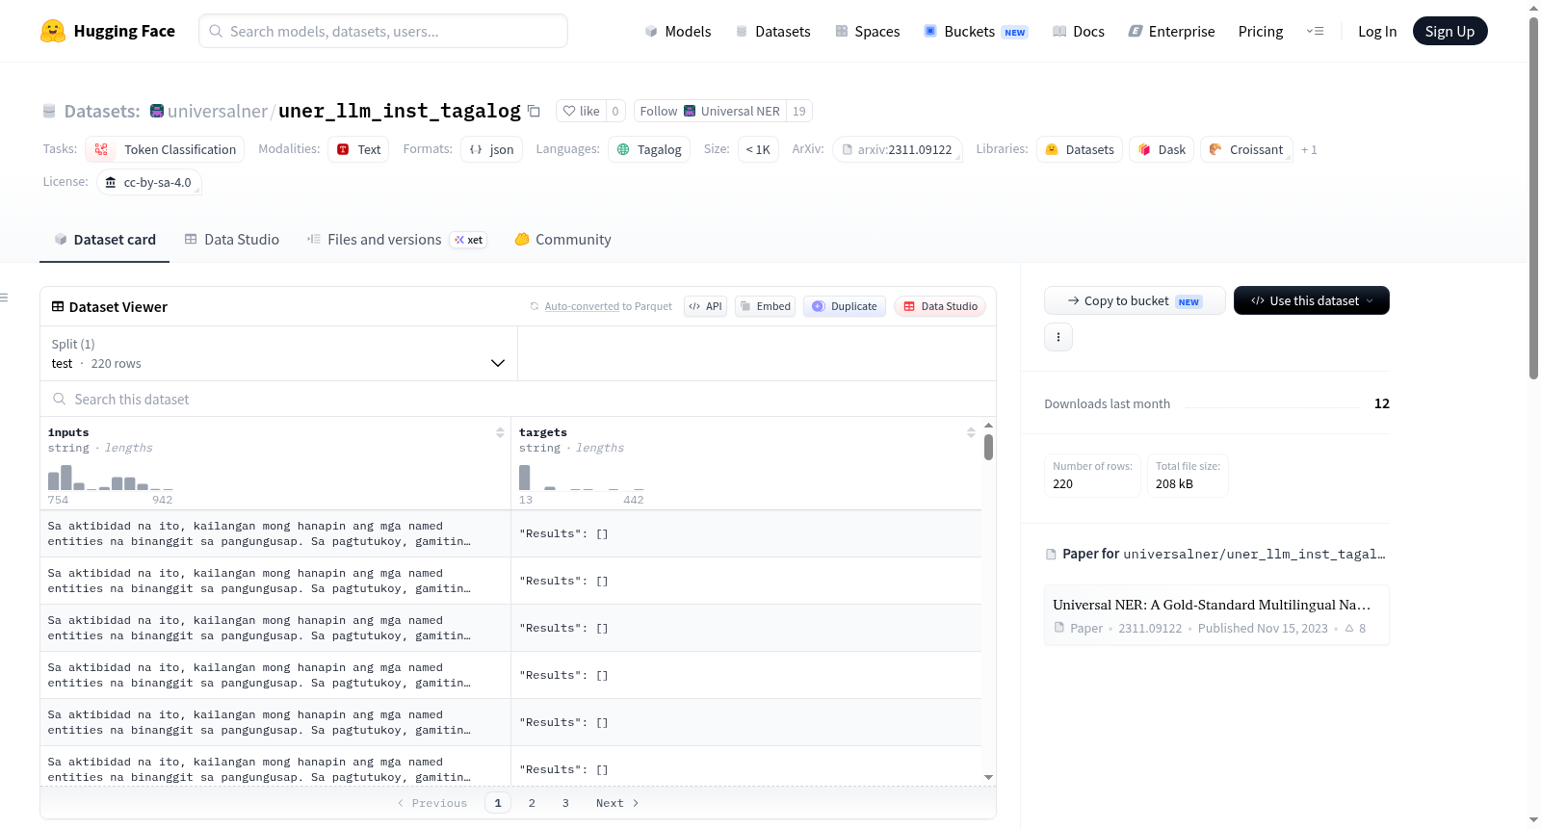
Task: Click the cc-by-sa-4.0 license tag
Action: pos(149,182)
